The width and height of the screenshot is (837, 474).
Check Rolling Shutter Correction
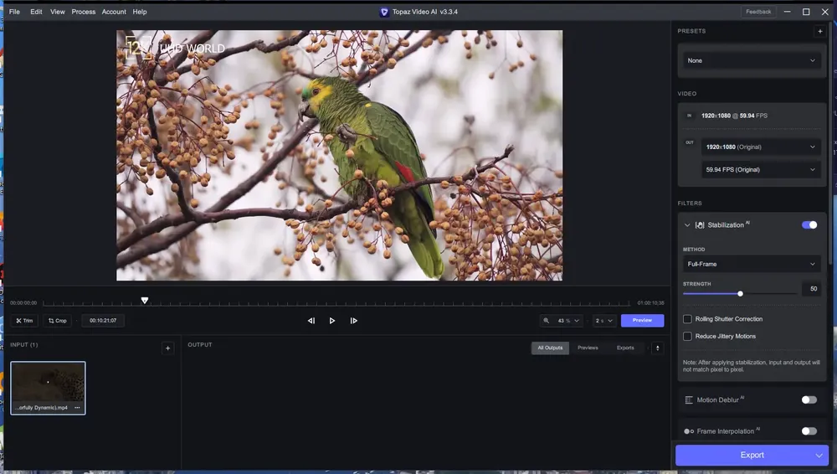687,319
